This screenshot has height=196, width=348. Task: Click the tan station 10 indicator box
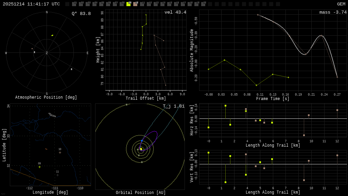point(135,4)
